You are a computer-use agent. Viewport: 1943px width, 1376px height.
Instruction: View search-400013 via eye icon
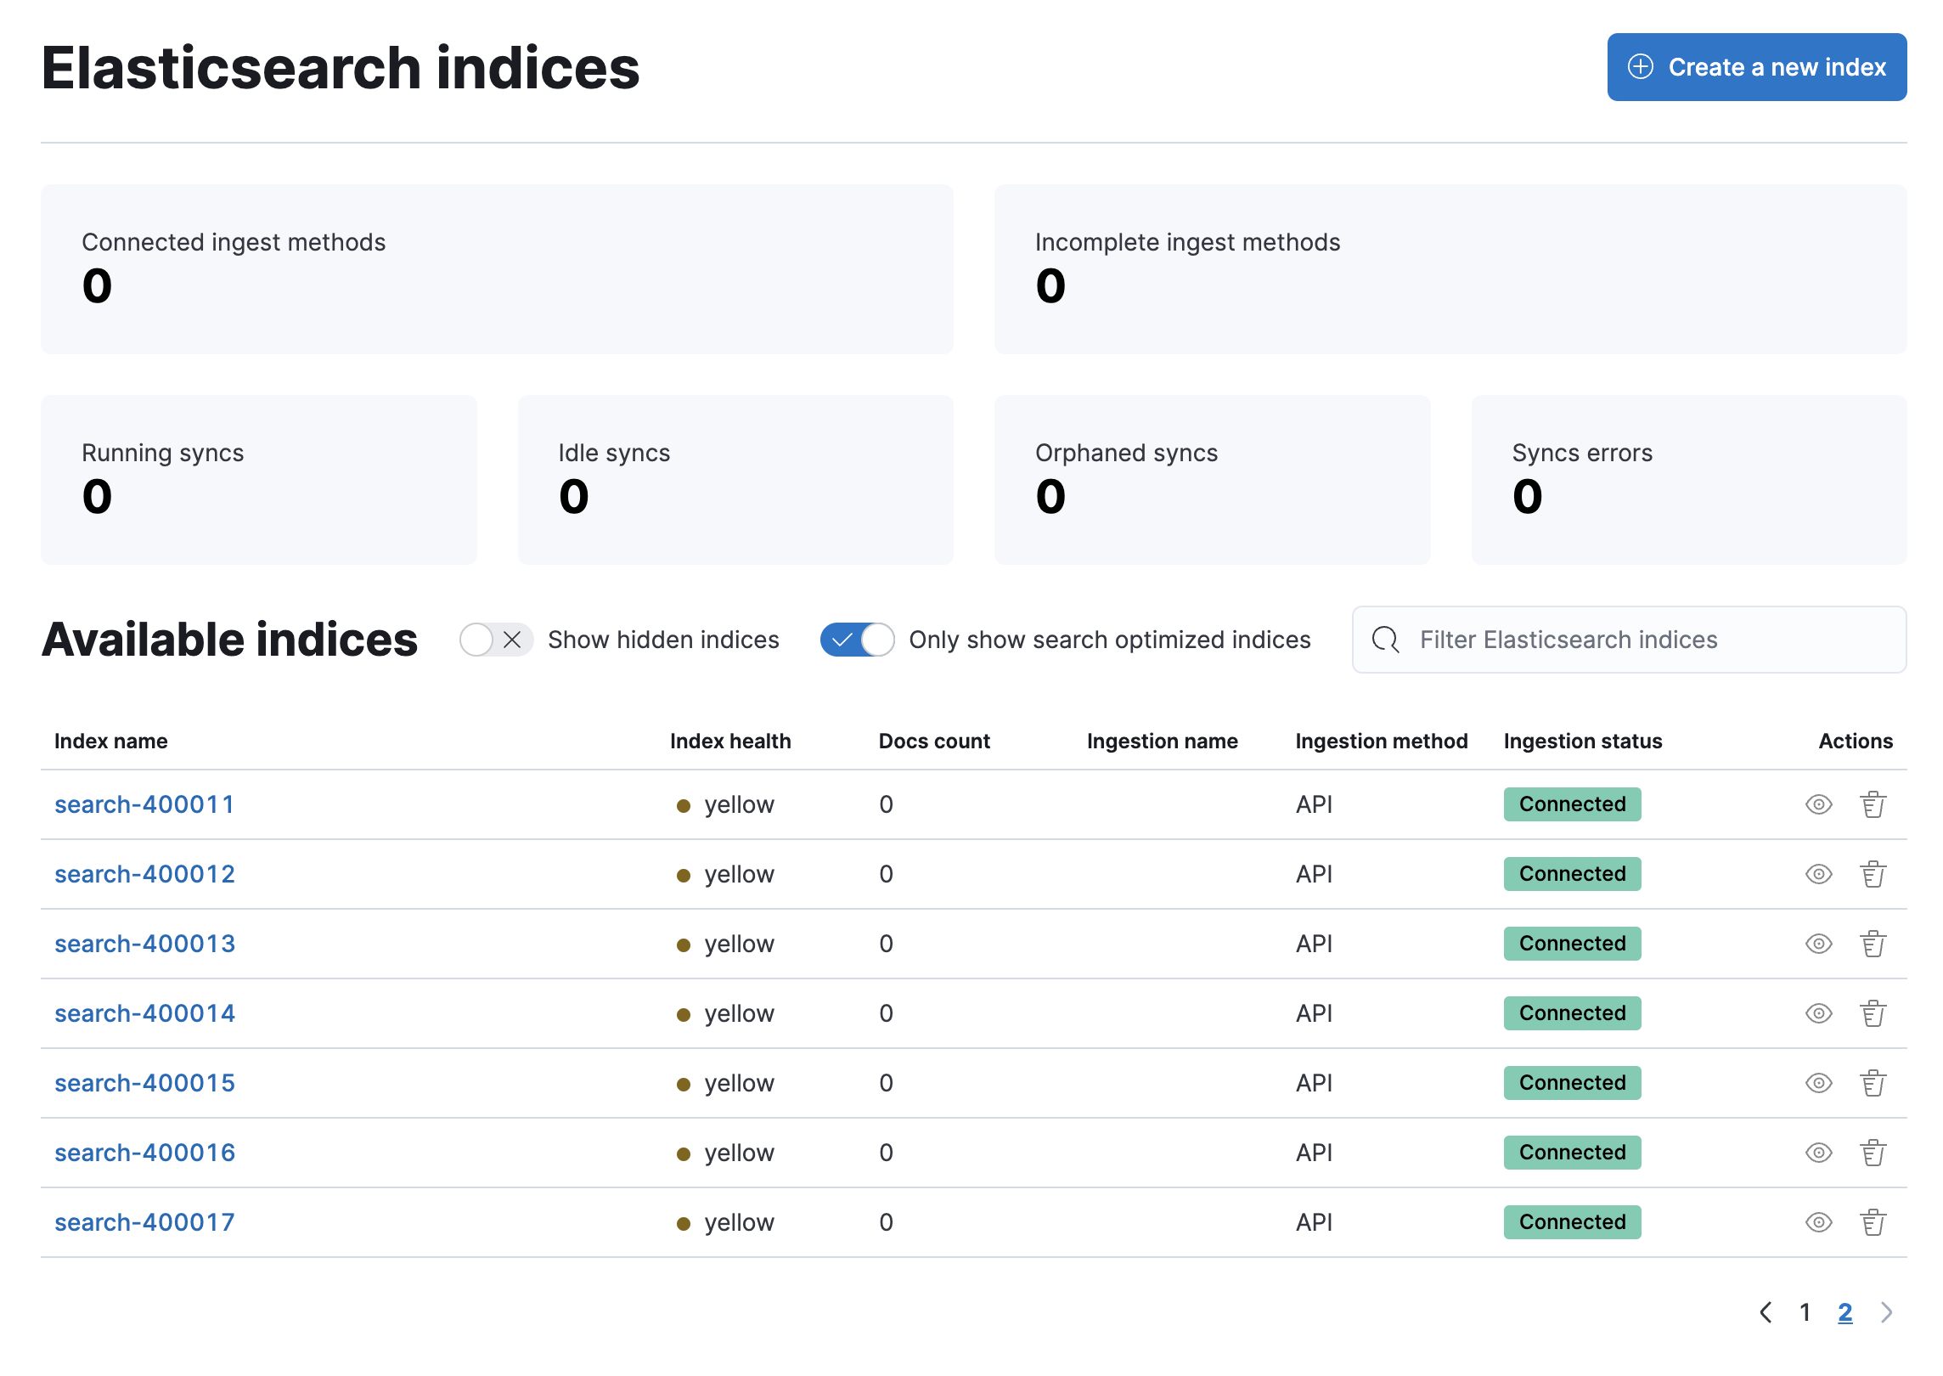(1818, 944)
